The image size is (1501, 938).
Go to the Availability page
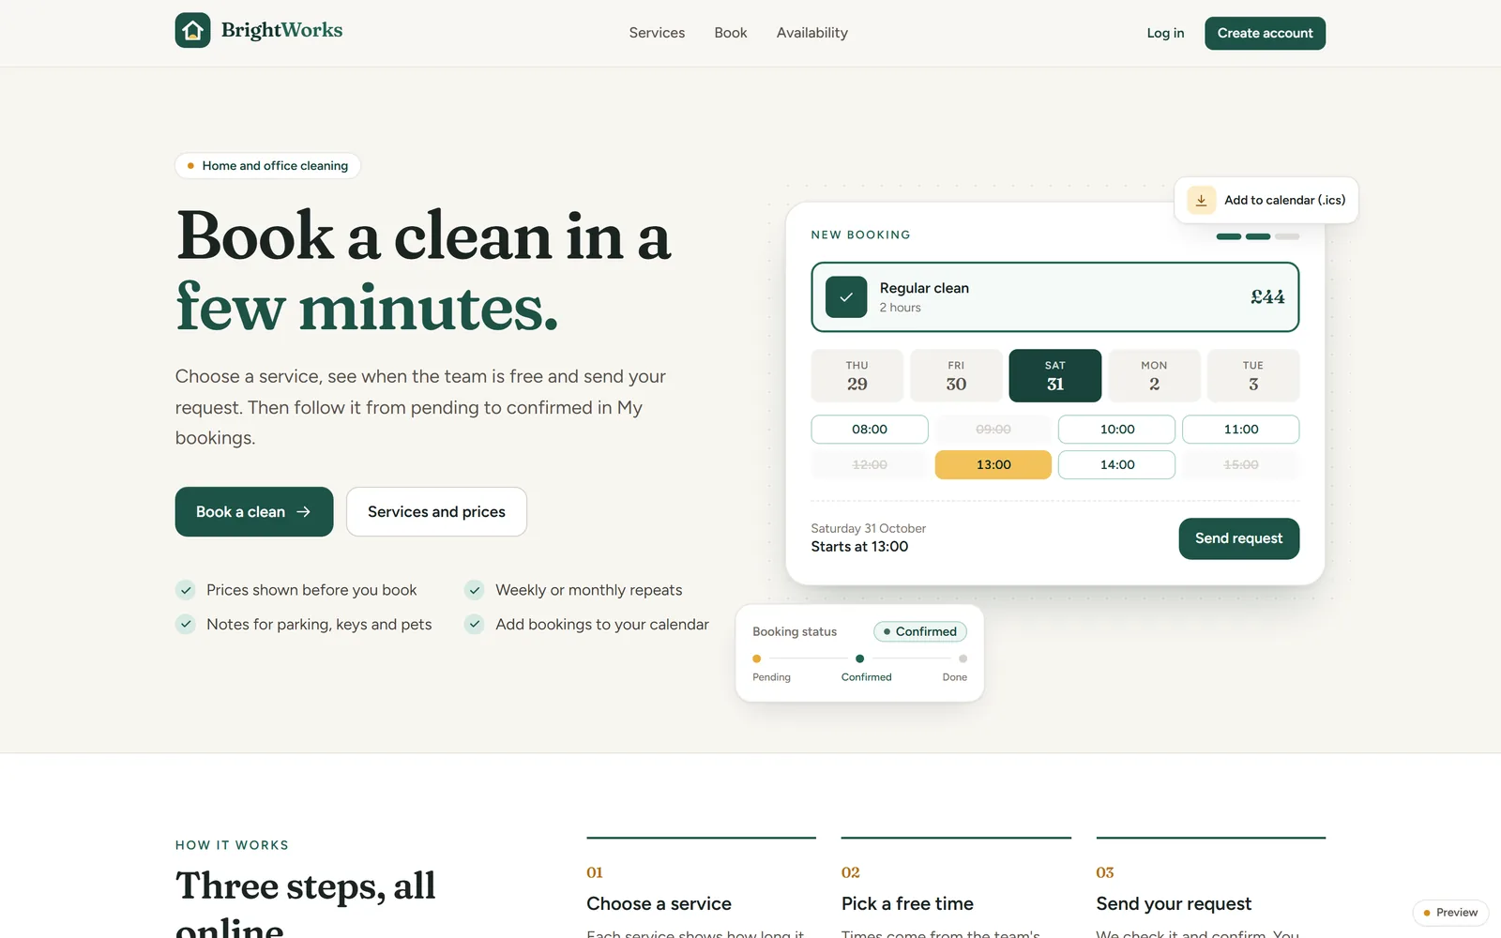tap(812, 33)
